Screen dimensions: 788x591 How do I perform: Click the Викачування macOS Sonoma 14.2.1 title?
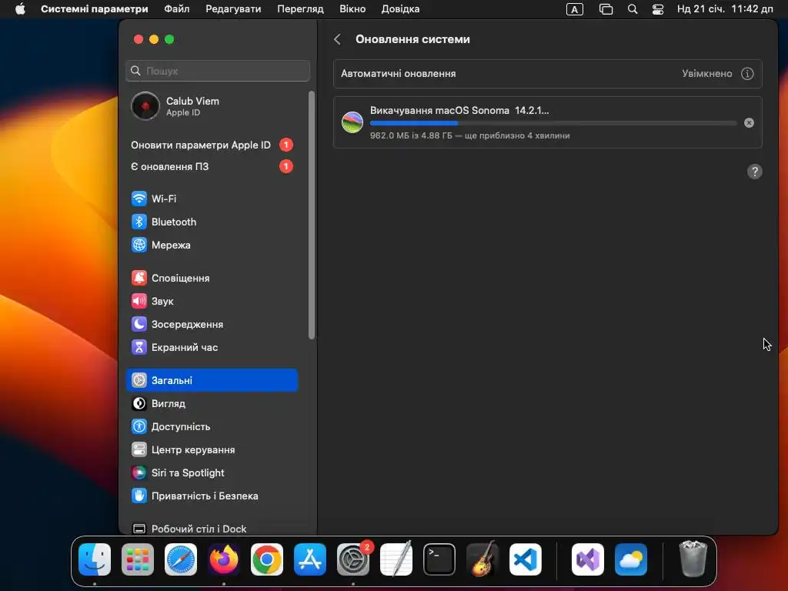tap(459, 110)
